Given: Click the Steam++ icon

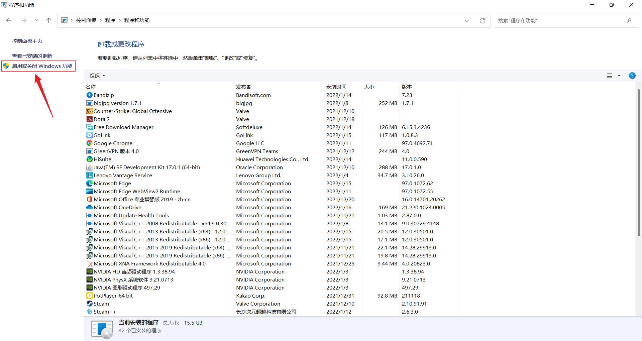Looking at the screenshot, I should pyautogui.click(x=89, y=312).
